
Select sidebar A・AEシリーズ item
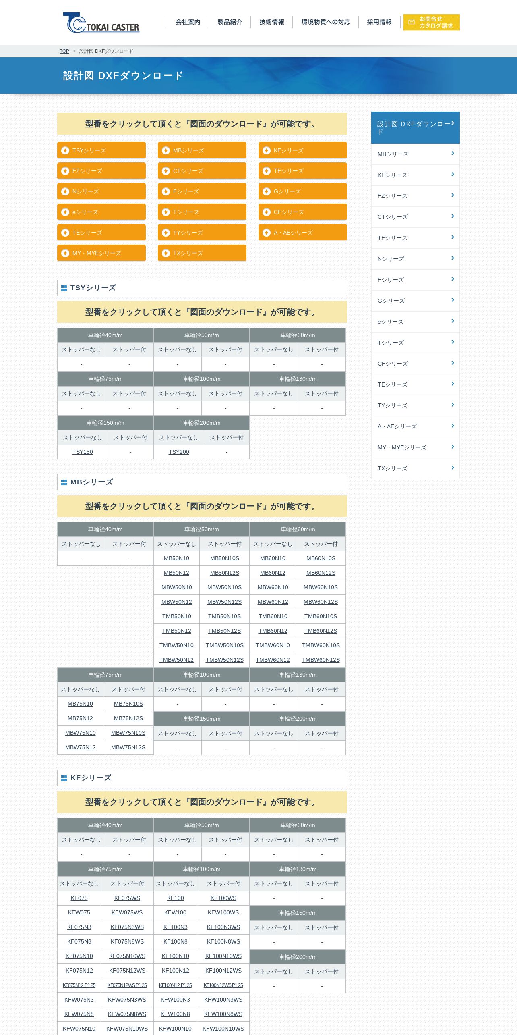[x=416, y=426]
